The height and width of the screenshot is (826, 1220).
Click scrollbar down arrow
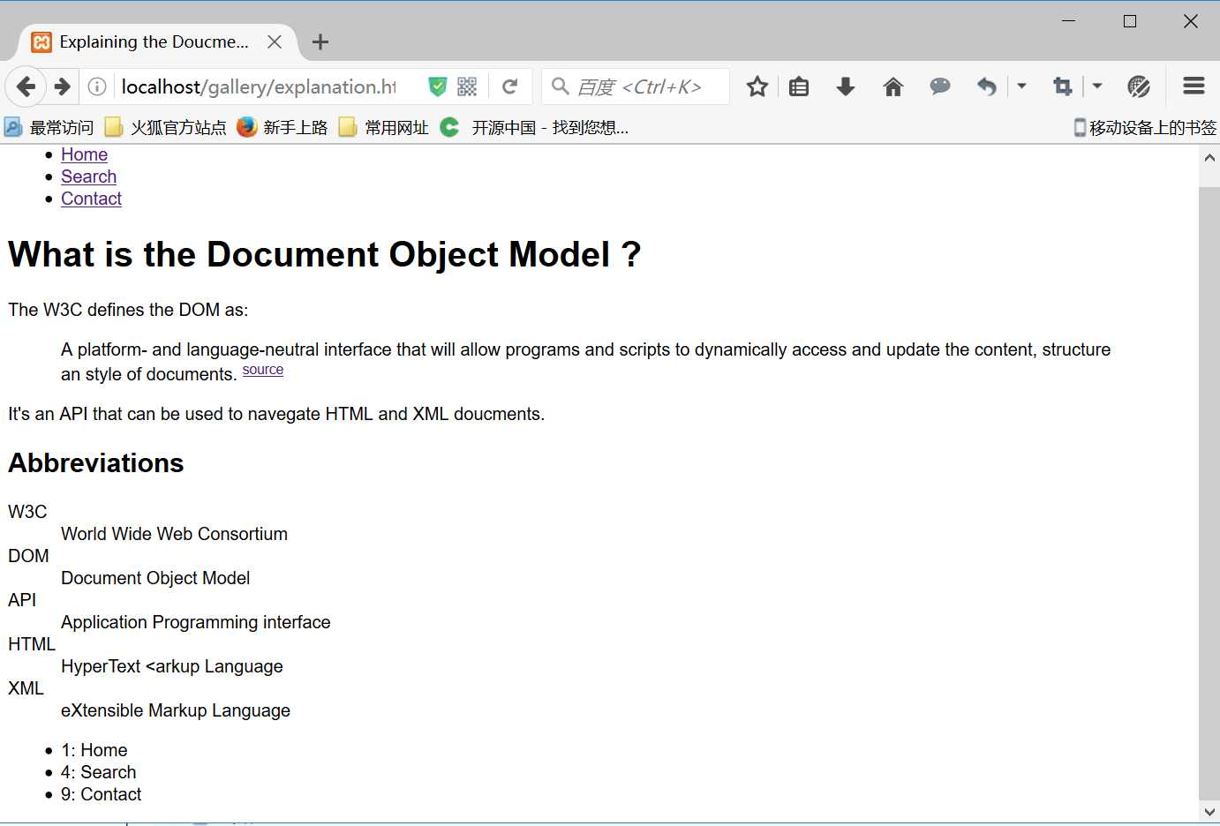point(1209,811)
